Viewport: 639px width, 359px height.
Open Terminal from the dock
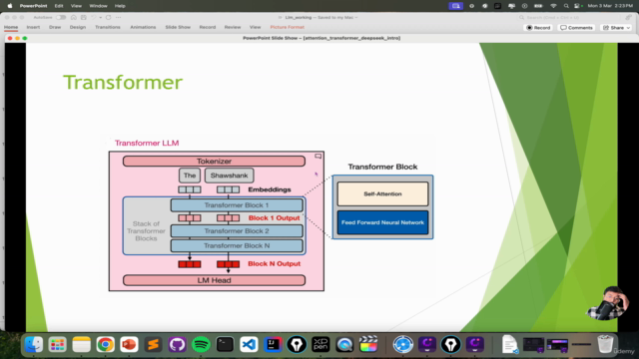click(225, 345)
